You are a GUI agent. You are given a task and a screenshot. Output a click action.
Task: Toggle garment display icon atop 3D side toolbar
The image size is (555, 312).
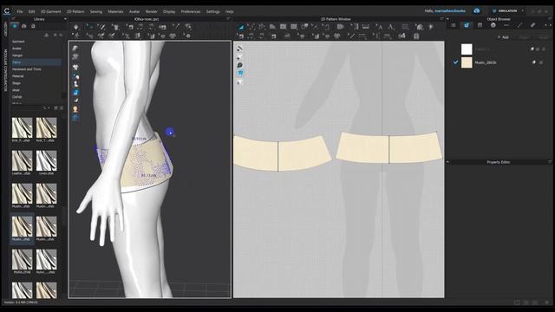tap(75, 49)
